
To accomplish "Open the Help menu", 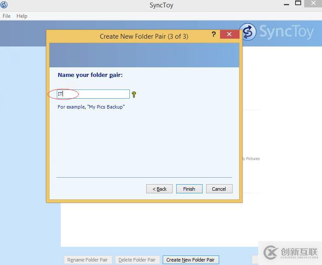I will click(22, 16).
